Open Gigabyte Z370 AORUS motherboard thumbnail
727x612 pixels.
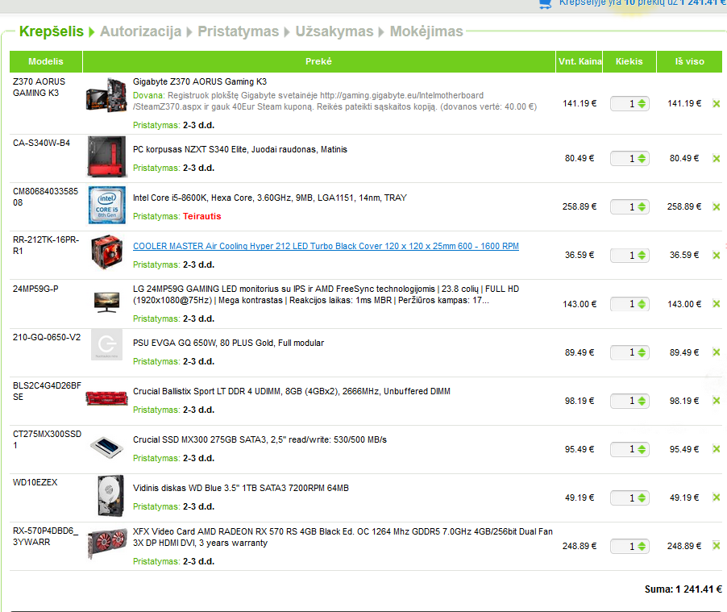[x=106, y=95]
